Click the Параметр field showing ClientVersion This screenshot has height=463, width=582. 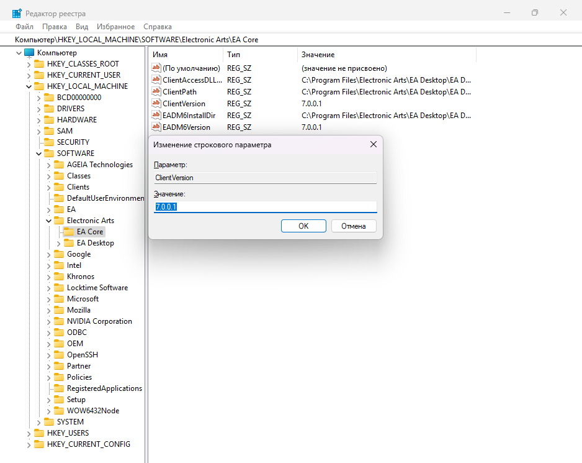point(266,178)
